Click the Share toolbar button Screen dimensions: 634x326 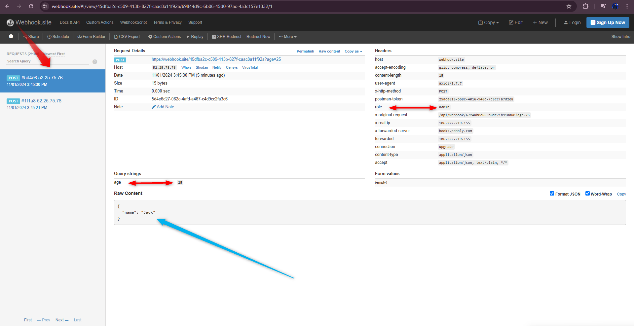point(31,37)
